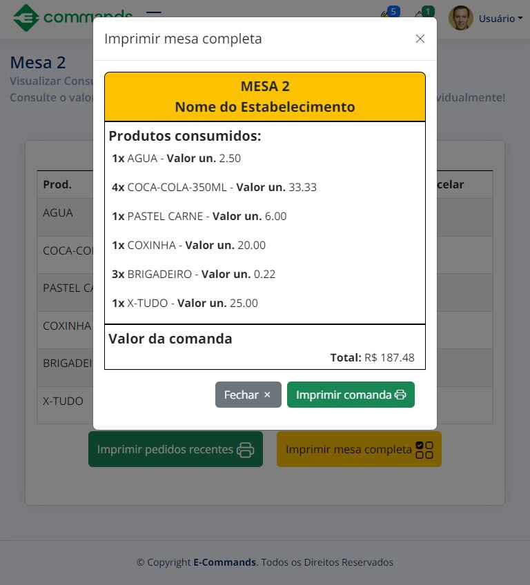Select the AGUA row in background table

(x=58, y=213)
